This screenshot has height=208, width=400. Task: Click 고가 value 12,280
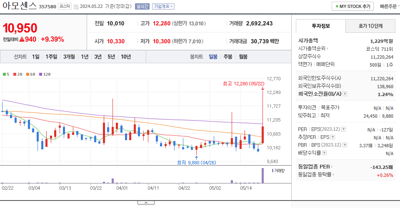point(162,23)
